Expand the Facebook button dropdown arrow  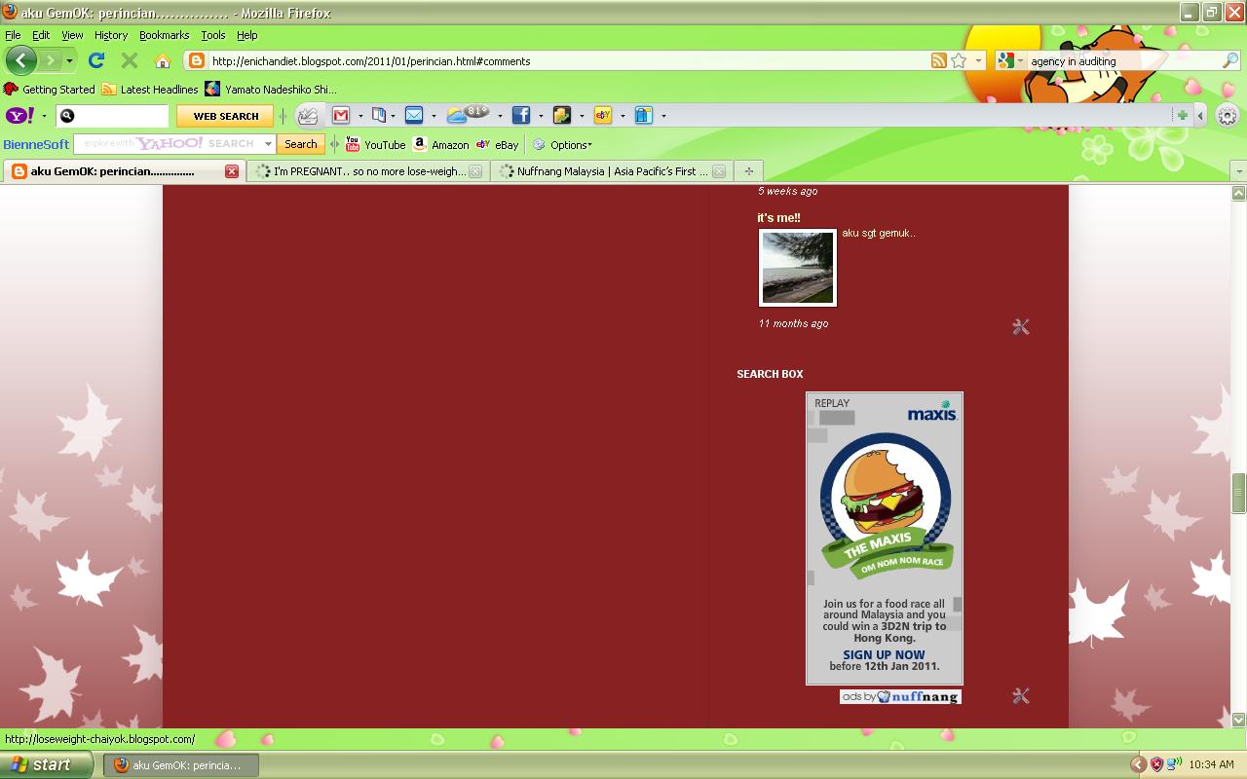(541, 116)
